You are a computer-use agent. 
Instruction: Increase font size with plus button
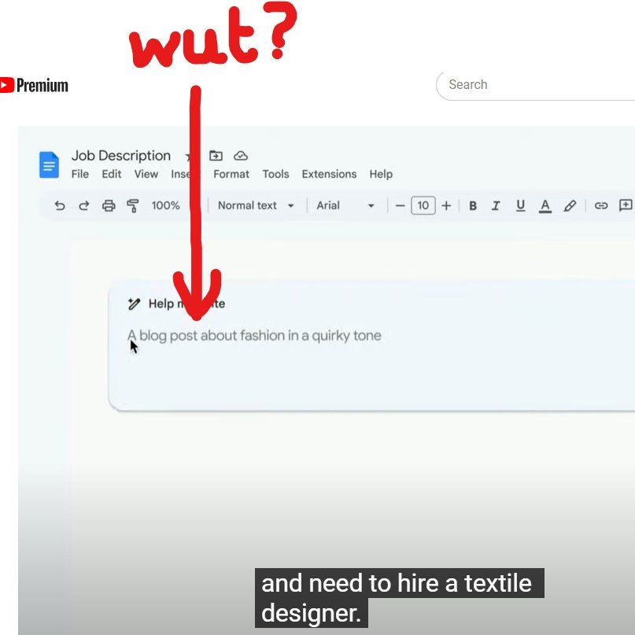point(446,205)
